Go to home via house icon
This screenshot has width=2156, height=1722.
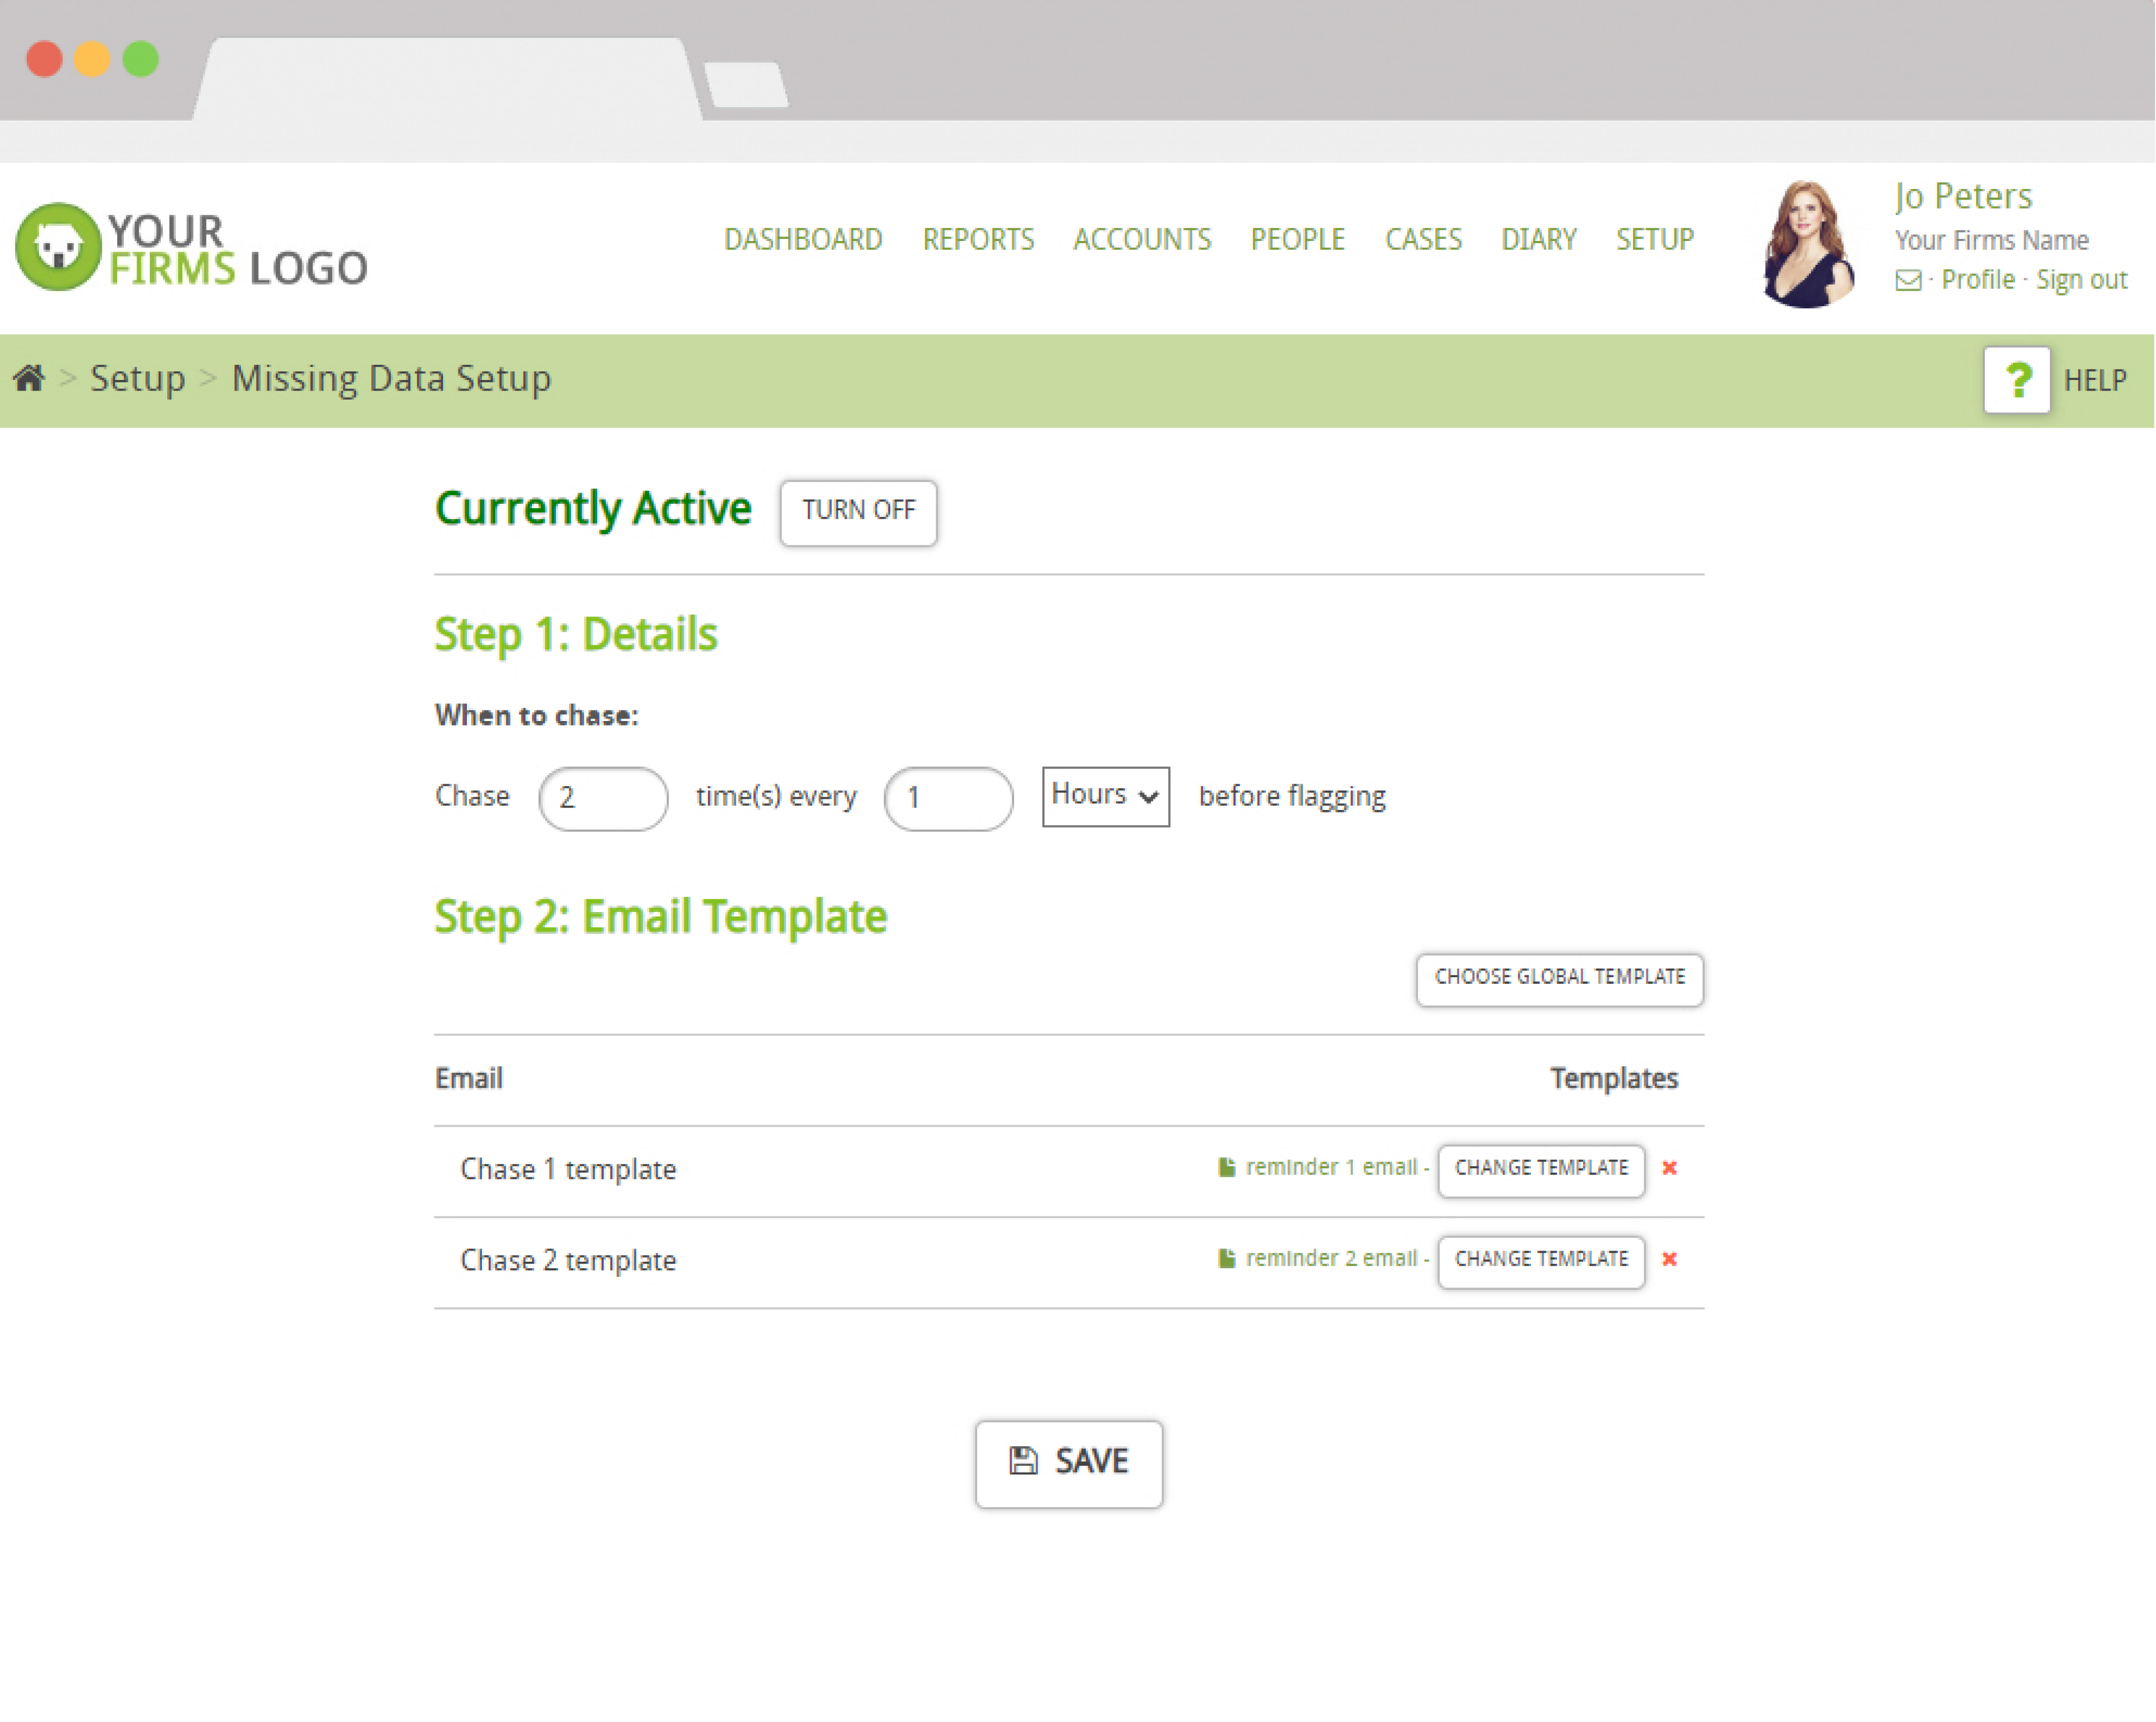coord(29,378)
